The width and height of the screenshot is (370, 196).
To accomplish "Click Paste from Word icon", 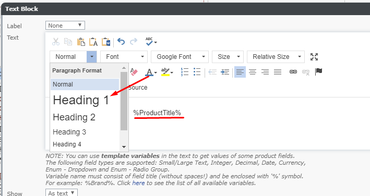I will coord(106,42).
